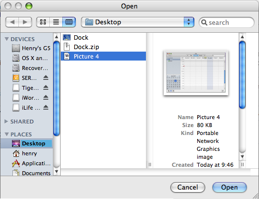The width and height of the screenshot is (259, 199).
Task: Click the Open button
Action: point(230,188)
